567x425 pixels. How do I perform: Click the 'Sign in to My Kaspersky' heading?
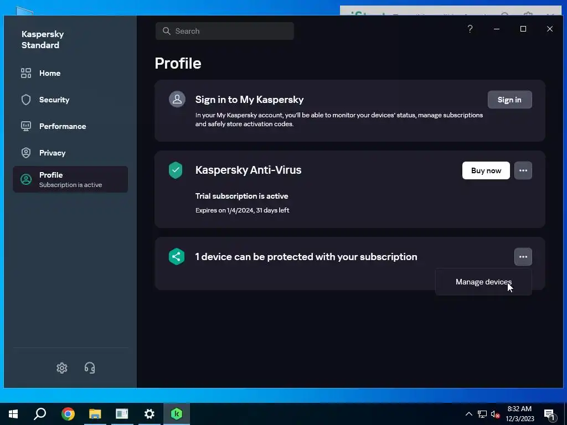[250, 100]
